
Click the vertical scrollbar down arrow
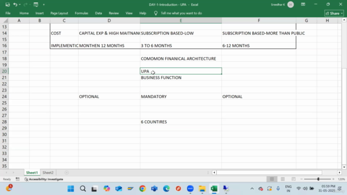(344, 167)
